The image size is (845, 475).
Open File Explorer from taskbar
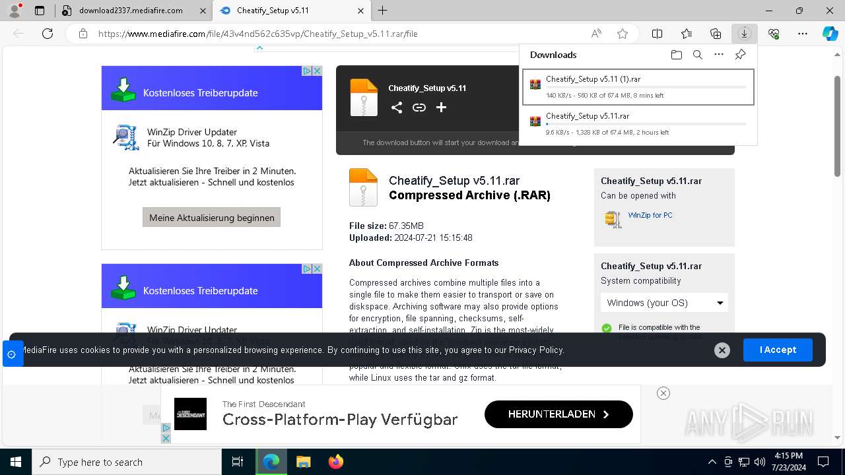tap(304, 462)
